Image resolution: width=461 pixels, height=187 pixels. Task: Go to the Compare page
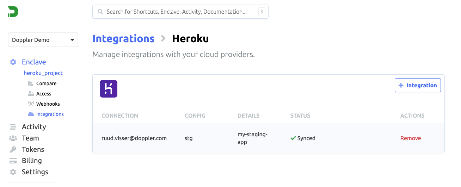click(x=46, y=83)
